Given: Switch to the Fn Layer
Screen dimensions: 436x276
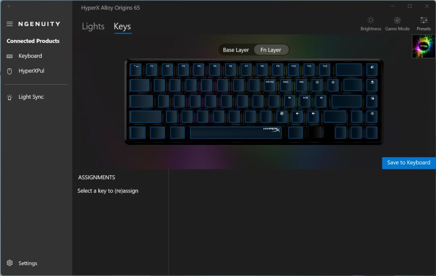Looking at the screenshot, I should 271,50.
